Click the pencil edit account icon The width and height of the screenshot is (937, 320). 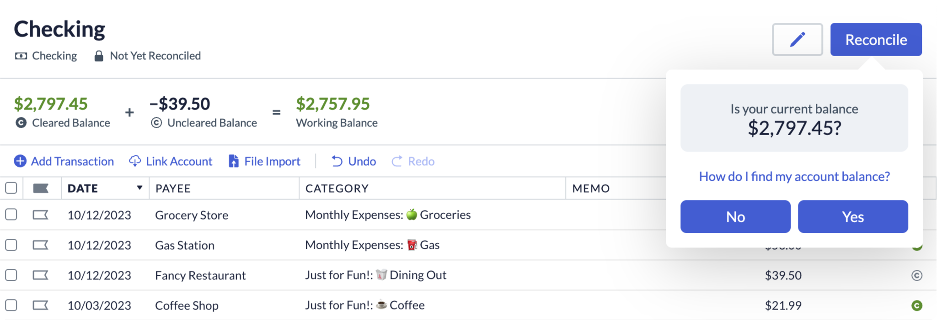[797, 40]
